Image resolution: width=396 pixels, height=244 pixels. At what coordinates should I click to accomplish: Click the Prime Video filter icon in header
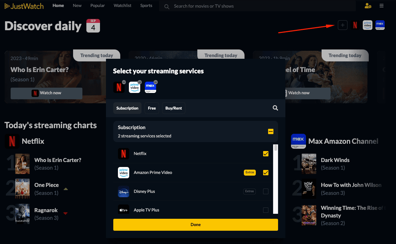point(367,25)
